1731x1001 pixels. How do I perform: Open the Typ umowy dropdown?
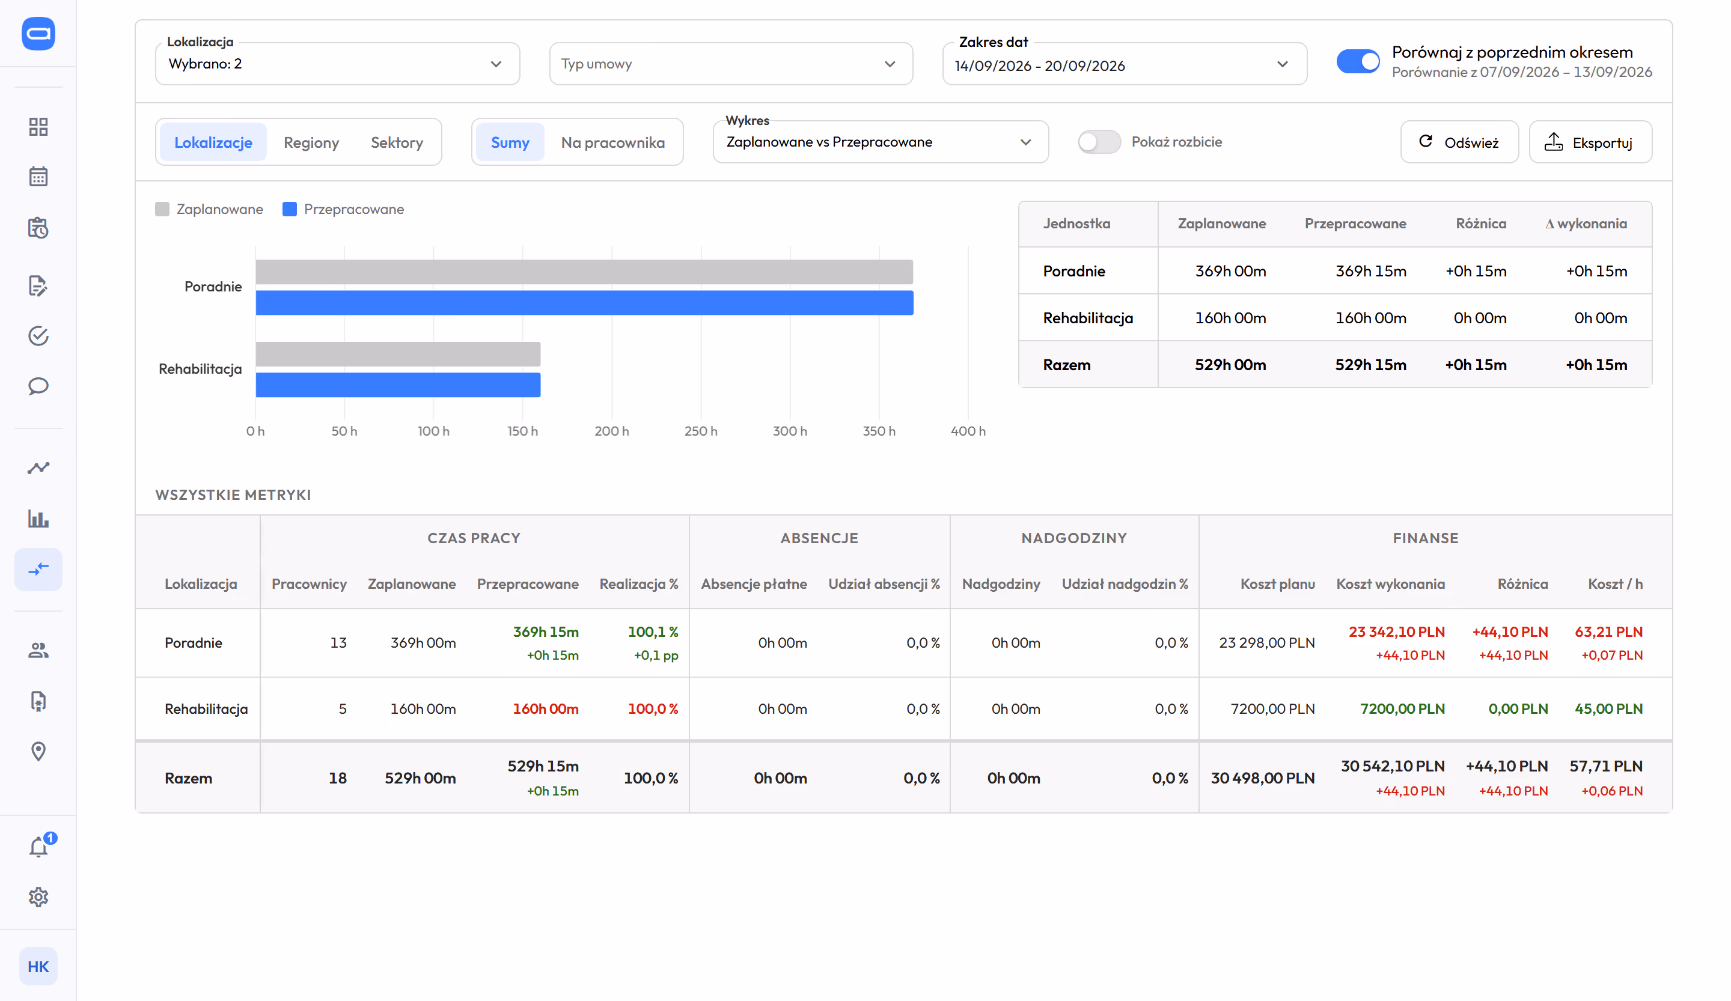click(730, 64)
